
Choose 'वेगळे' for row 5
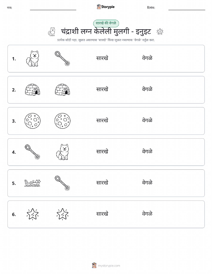click(x=147, y=183)
